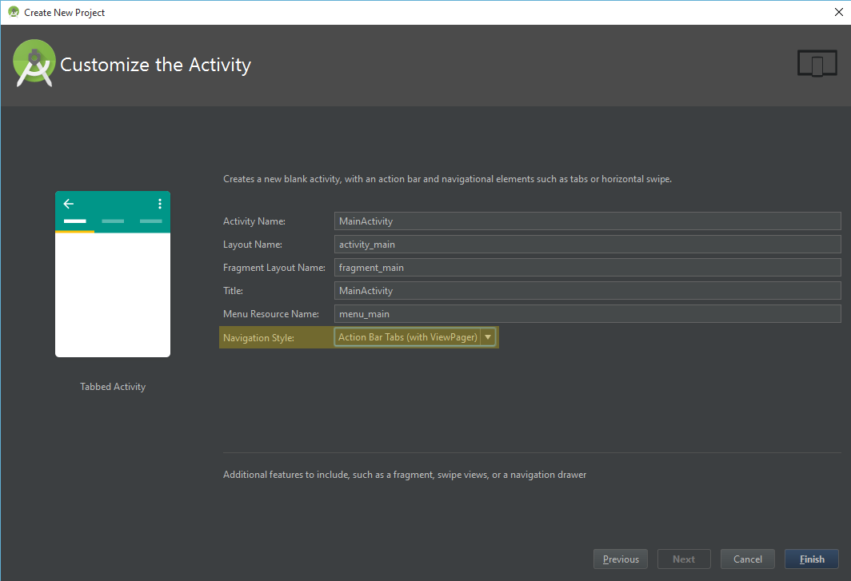Select the middle tab in the preview
The image size is (851, 581).
point(113,221)
